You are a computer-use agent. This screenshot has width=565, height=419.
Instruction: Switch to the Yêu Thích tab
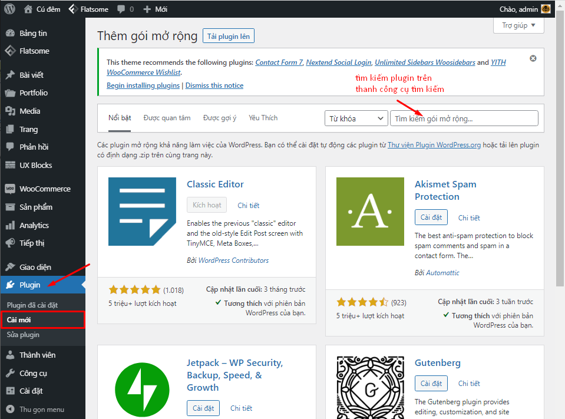coord(263,118)
